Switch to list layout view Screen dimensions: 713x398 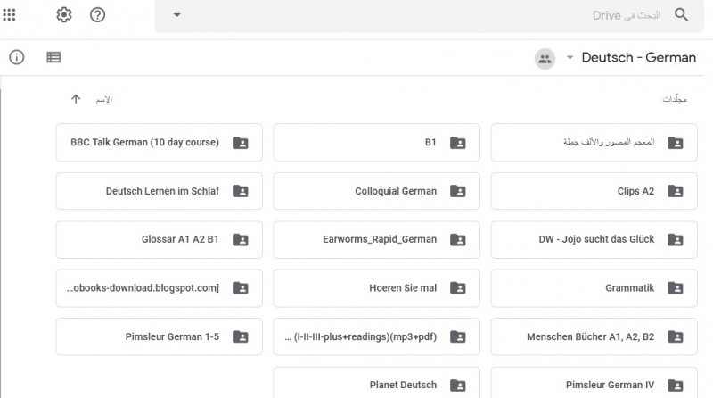click(53, 57)
